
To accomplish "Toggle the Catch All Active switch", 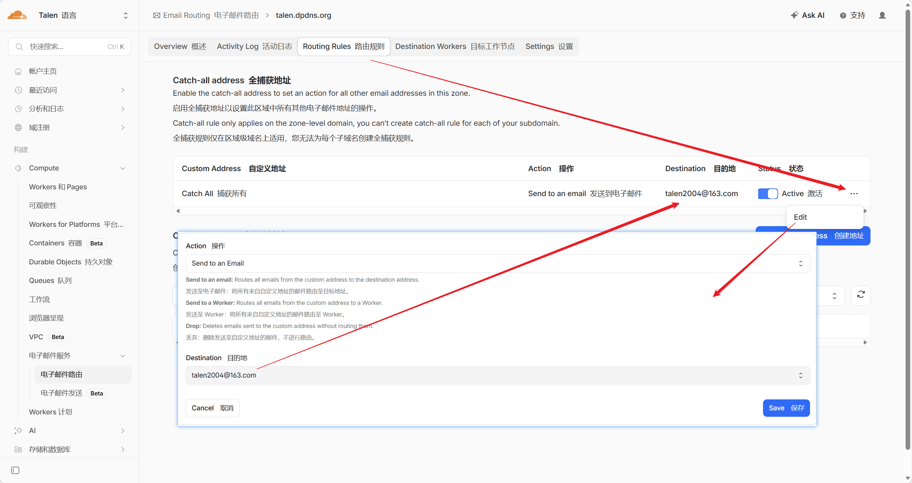I will tap(767, 194).
